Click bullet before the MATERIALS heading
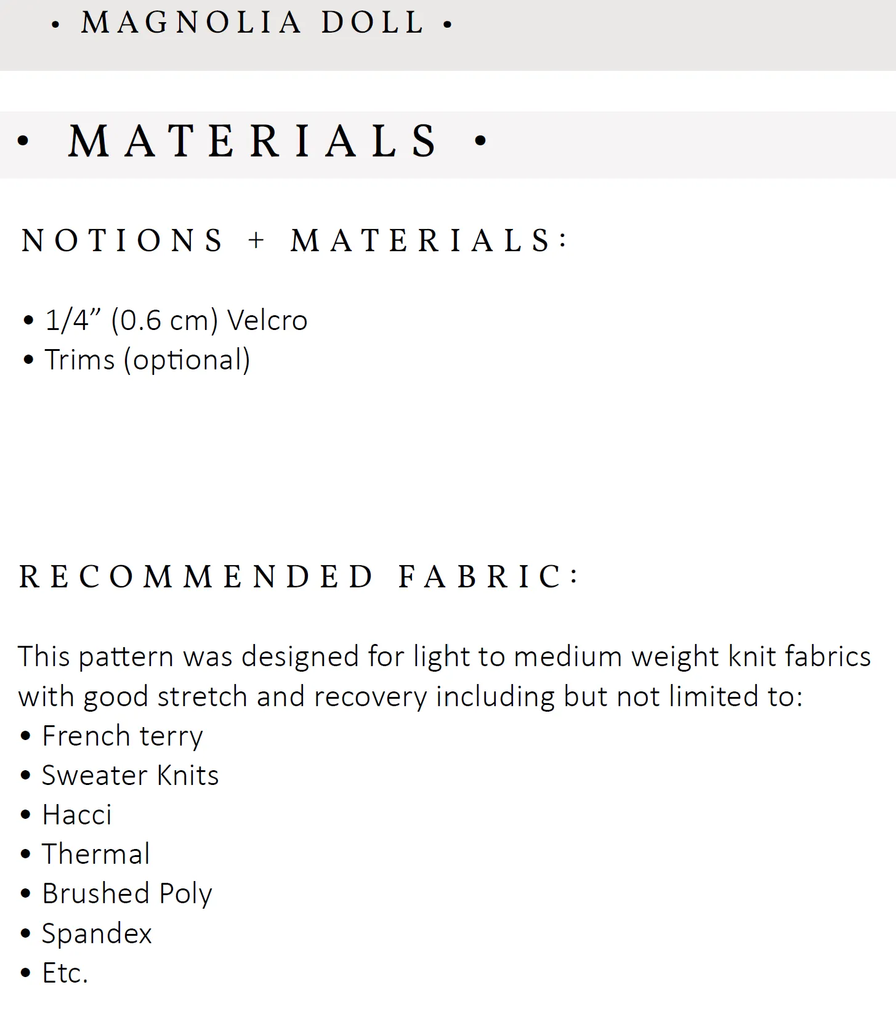The image size is (896, 1022). pyautogui.click(x=23, y=141)
